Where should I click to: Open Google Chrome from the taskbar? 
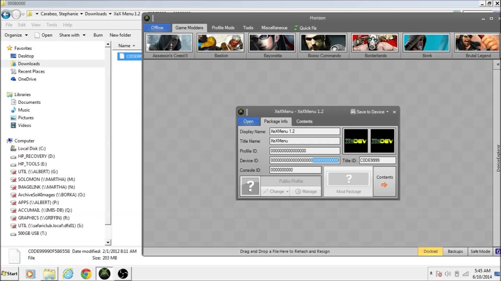coord(86,274)
